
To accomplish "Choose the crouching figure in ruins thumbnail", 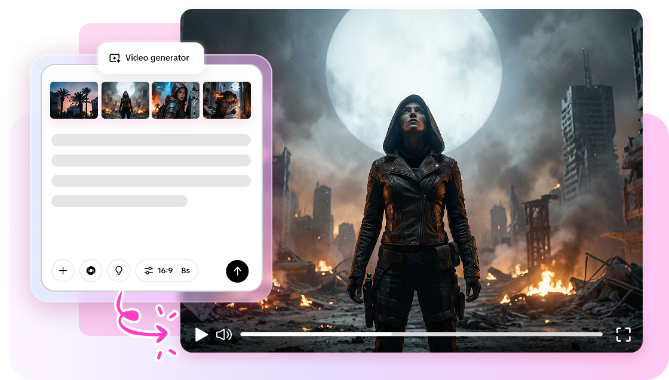I will pyautogui.click(x=227, y=100).
